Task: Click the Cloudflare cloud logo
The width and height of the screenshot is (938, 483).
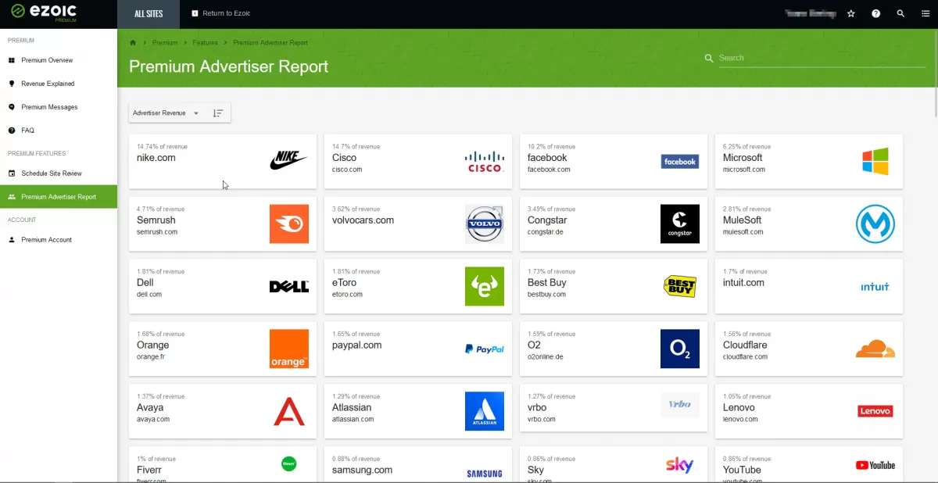Action: 875,349
